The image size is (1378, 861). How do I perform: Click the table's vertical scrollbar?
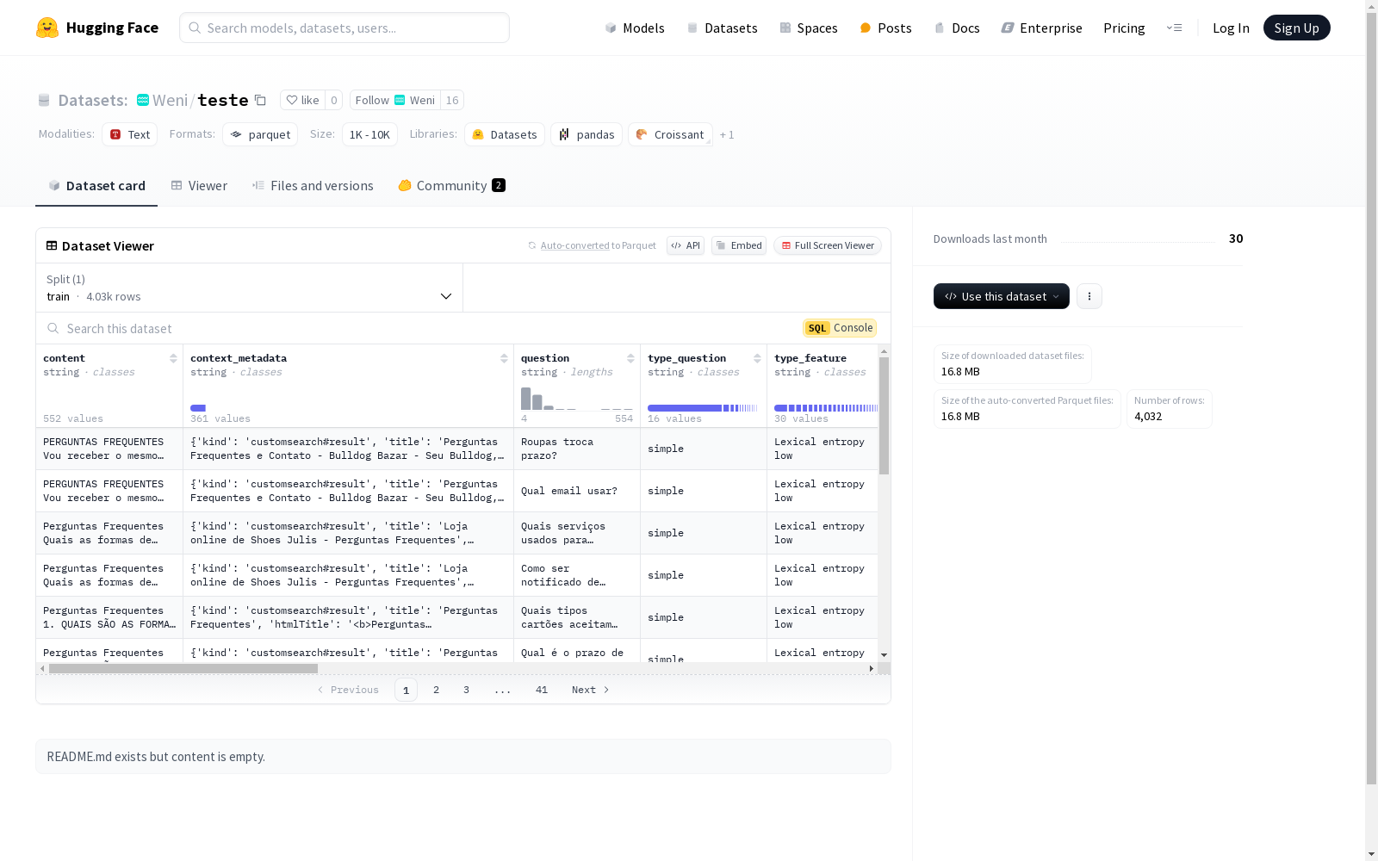884,415
